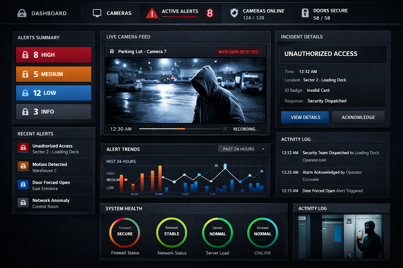
Task: Click the dropdown arrow in Alert Trends
Action: coord(263,149)
